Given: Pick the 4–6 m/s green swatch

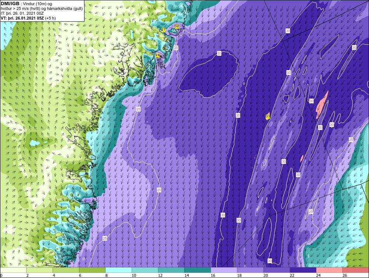Looking at the screenshot, I should [66, 270].
